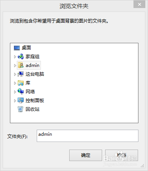Viewport: 148px width, 171px height.
Task: Click the 网络 network icon
Action: [21, 91]
